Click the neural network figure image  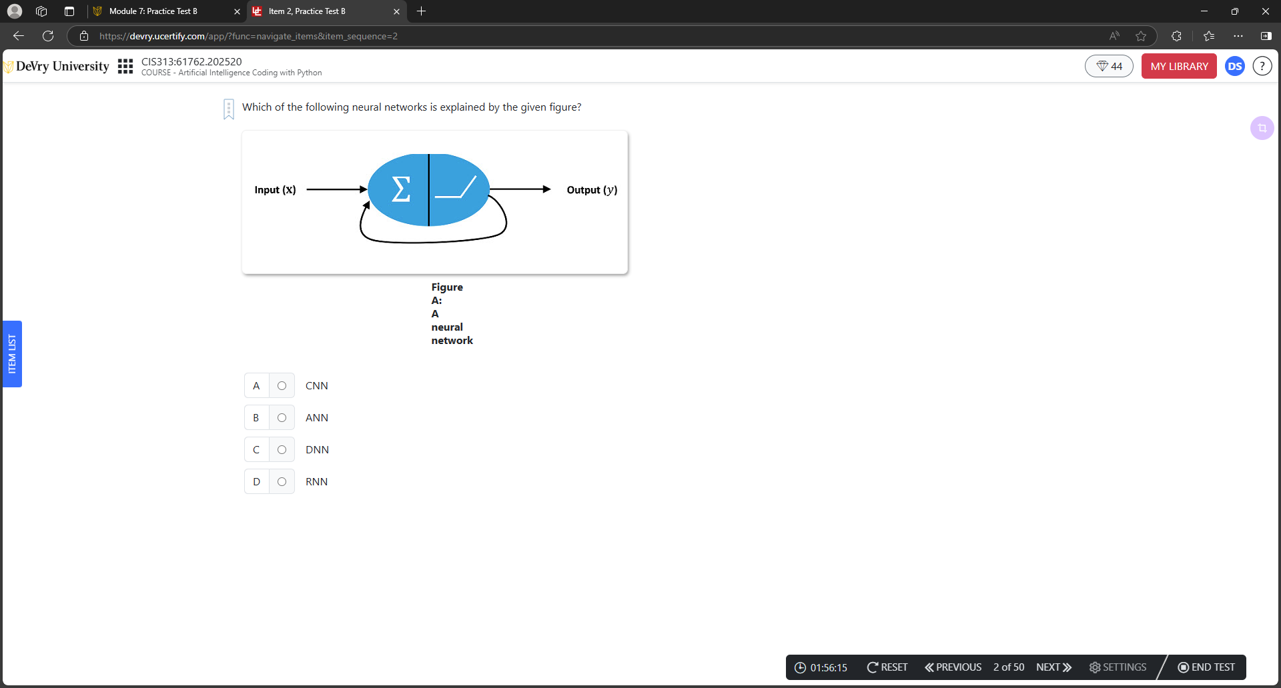(x=434, y=202)
